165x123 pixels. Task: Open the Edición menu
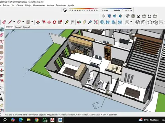point(6,5)
